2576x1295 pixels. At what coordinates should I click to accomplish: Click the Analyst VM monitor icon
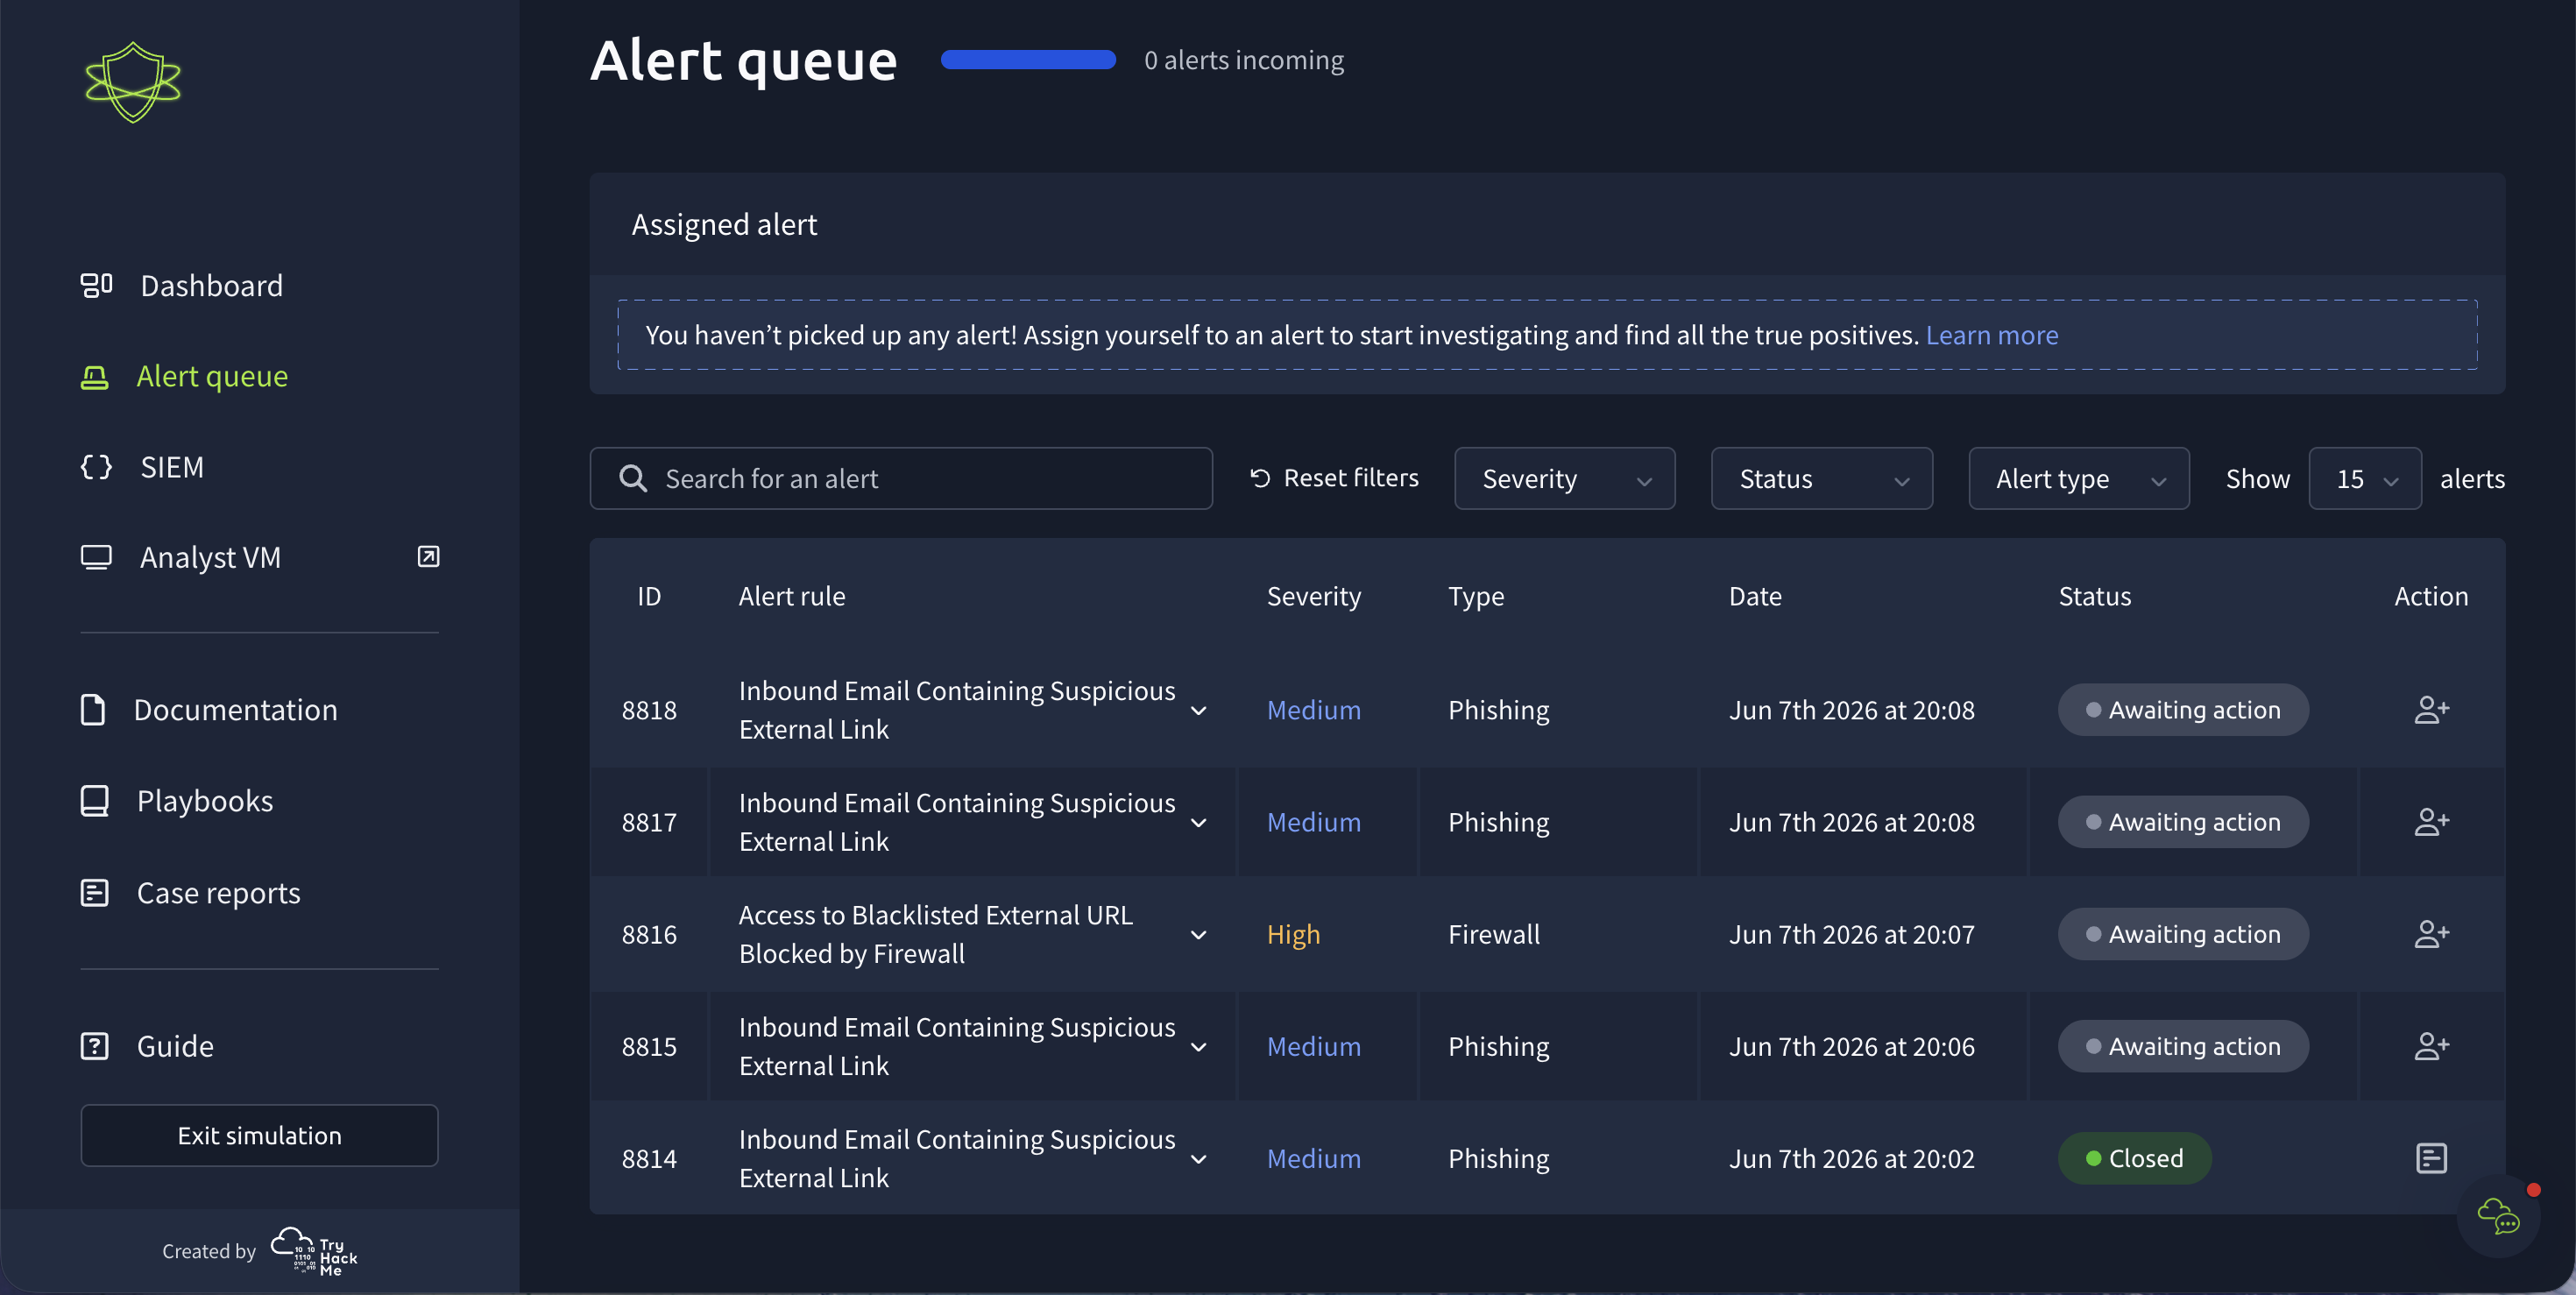[x=96, y=557]
